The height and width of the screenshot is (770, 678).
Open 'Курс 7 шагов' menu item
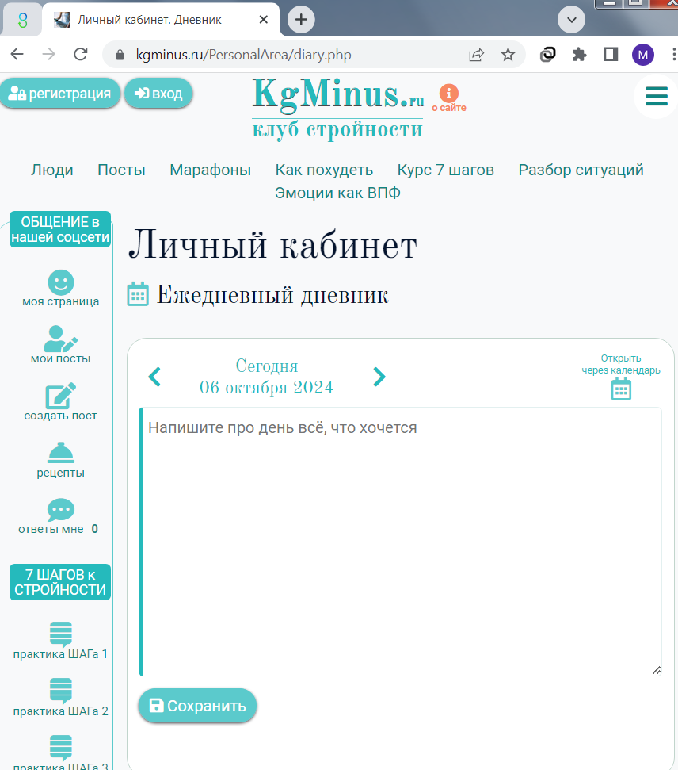(x=445, y=170)
